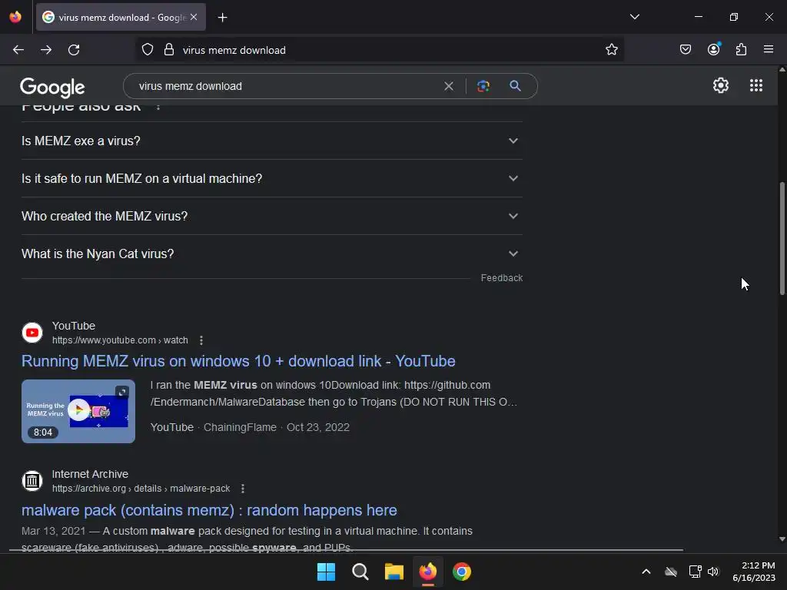
Task: Open more options for Internet Archive result
Action: (243, 488)
